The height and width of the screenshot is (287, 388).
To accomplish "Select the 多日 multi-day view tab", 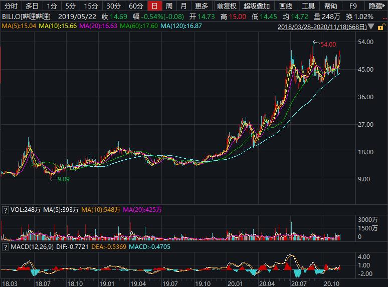I will (x=32, y=6).
